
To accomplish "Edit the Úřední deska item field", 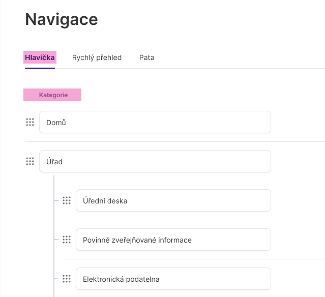I will (x=173, y=200).
